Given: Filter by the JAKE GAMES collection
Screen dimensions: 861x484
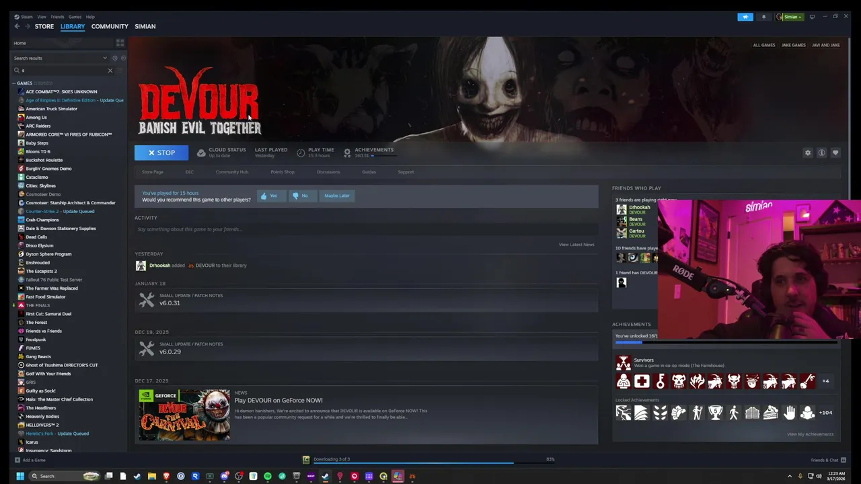Looking at the screenshot, I should 794,45.
